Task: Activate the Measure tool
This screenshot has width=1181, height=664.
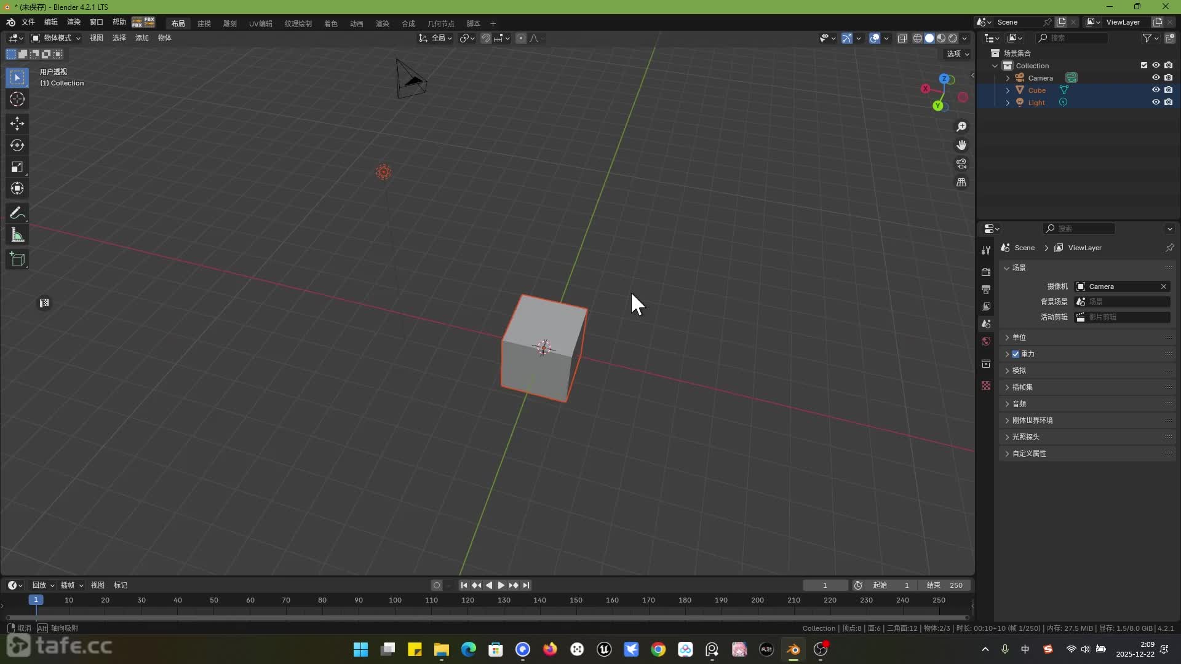Action: click(17, 234)
